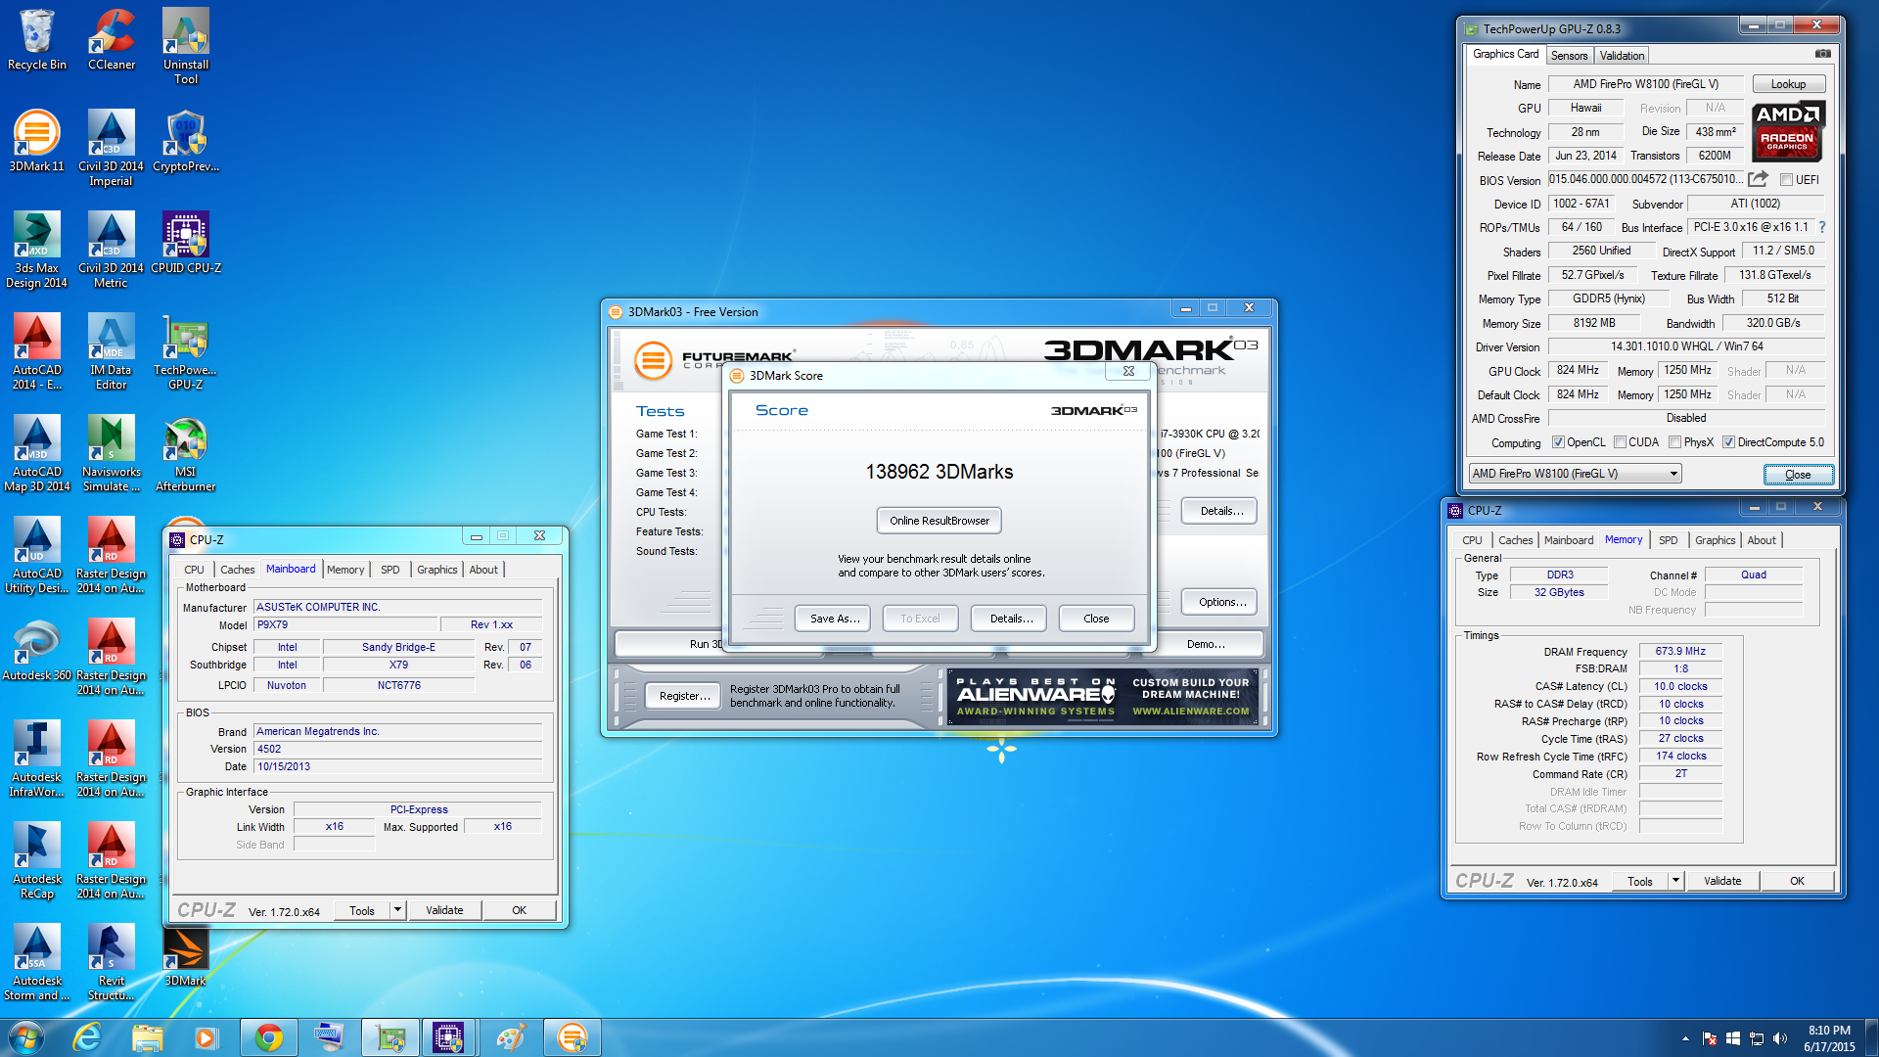Launch Navisworks Simulate shortcut
The image size is (1879, 1057).
(111, 453)
